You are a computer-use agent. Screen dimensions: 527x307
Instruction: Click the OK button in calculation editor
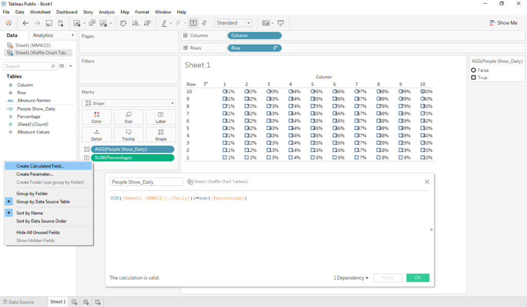coord(418,278)
